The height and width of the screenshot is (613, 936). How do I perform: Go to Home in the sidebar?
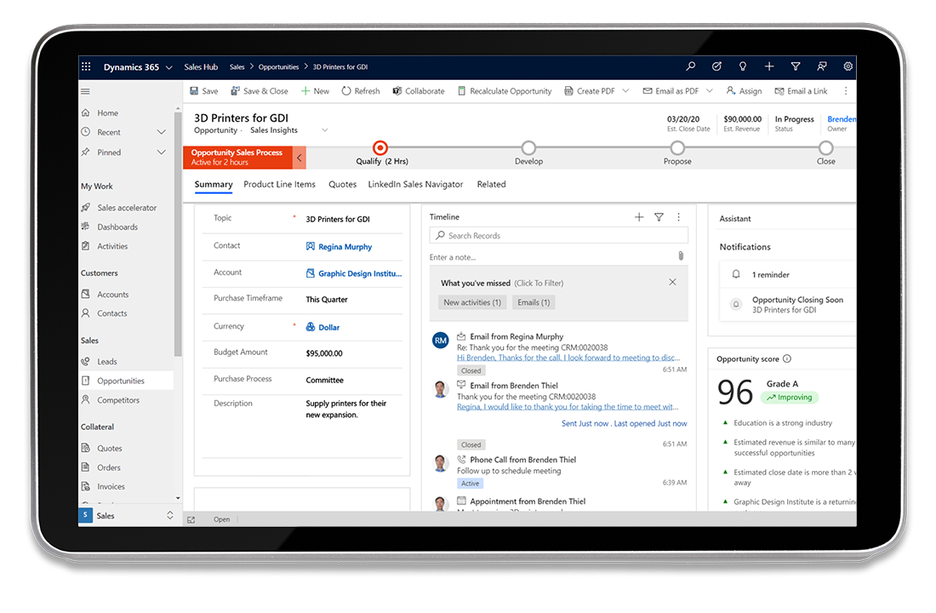pyautogui.click(x=107, y=113)
